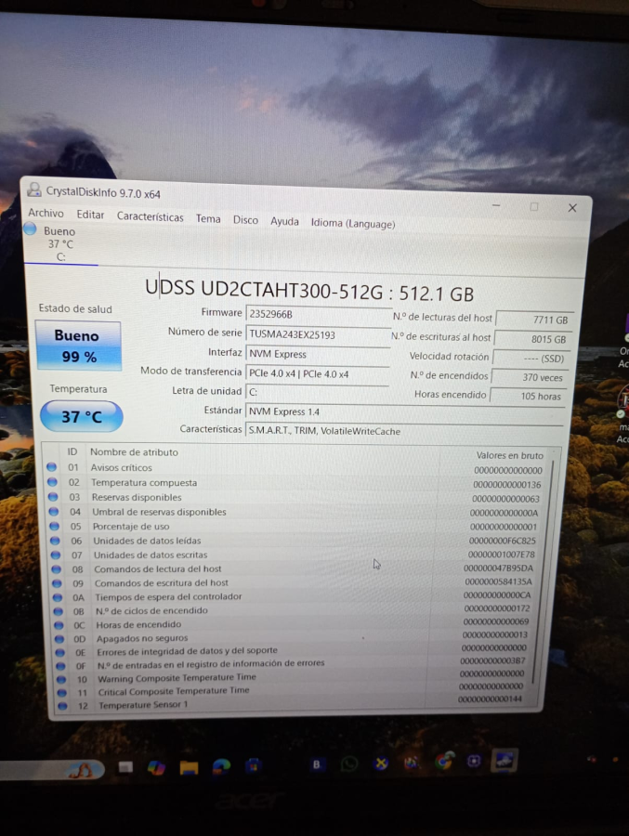Click the host reads value 7711 GB
Viewport: 629px width, 836px height.
533,320
